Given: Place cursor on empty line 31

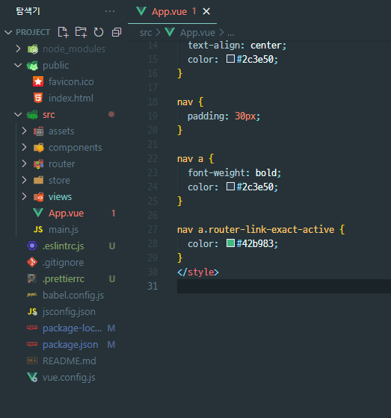Looking at the screenshot, I should coord(284,286).
